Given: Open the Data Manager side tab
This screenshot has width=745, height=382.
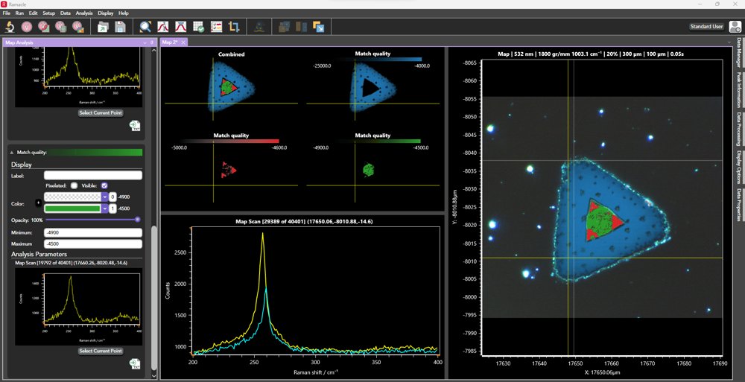Looking at the screenshot, I should coord(739,52).
